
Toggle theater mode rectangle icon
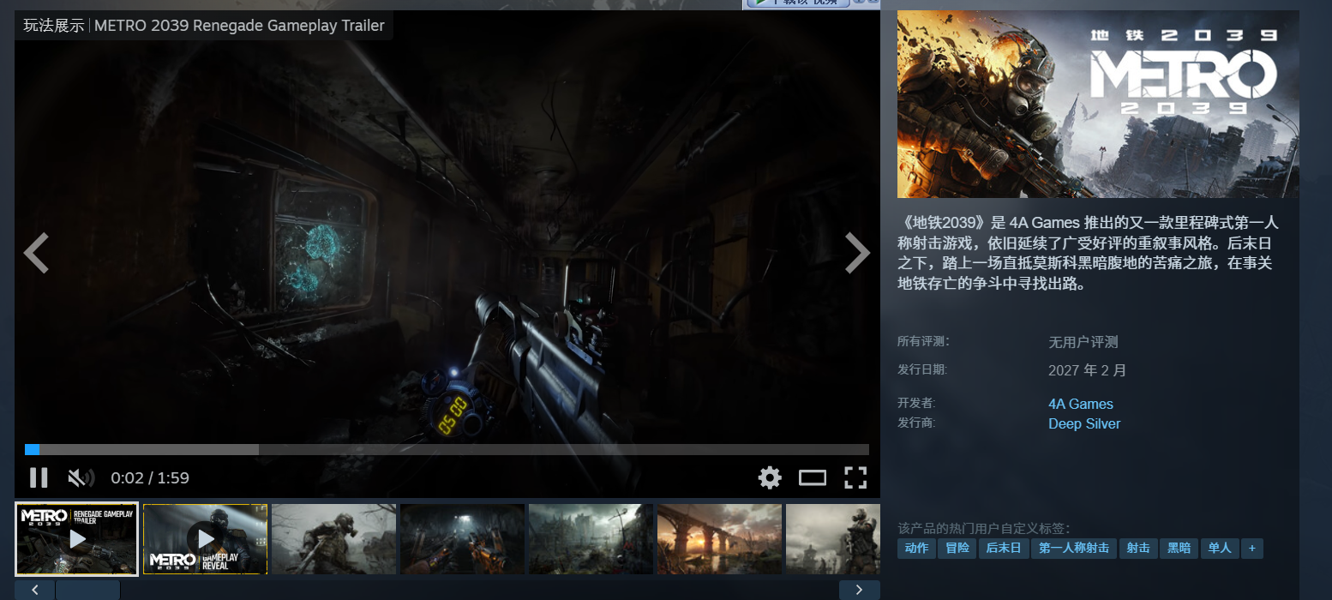click(813, 477)
